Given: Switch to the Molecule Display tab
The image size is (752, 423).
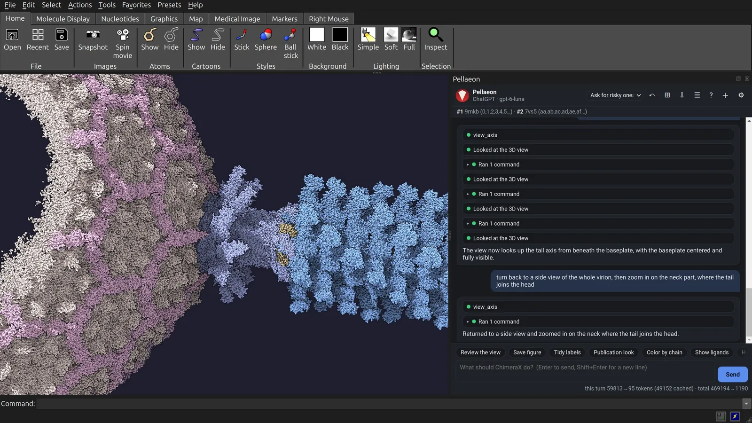Looking at the screenshot, I should point(63,19).
